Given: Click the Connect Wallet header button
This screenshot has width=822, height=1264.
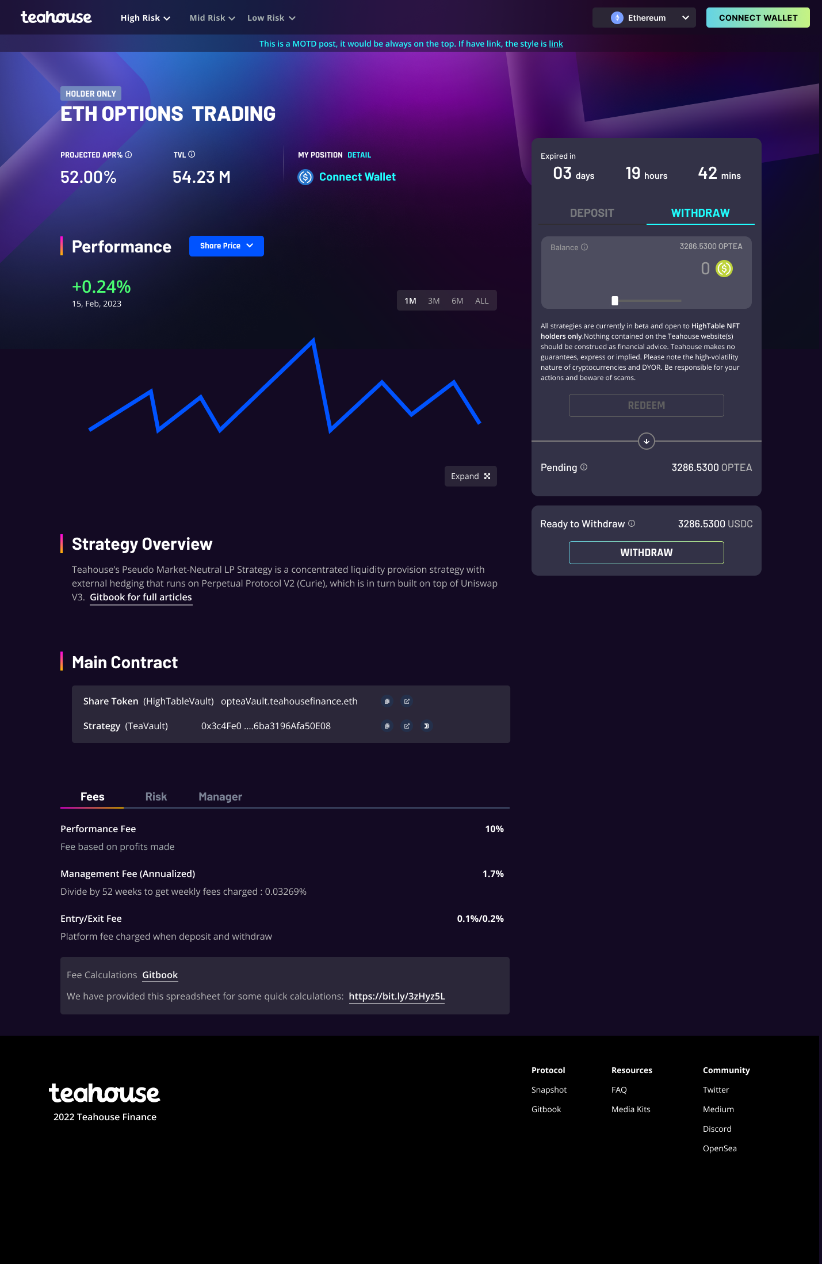Looking at the screenshot, I should click(x=758, y=18).
